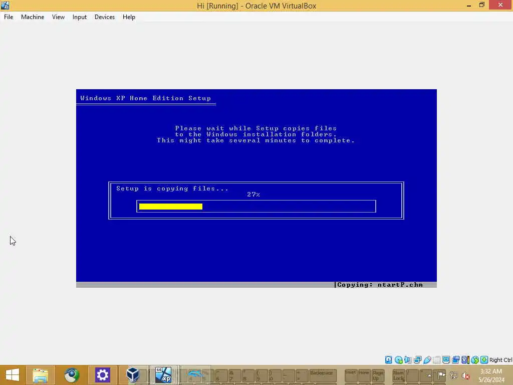The width and height of the screenshot is (513, 385).
Task: Select the running XP VM taskbar icon
Action: point(164,375)
